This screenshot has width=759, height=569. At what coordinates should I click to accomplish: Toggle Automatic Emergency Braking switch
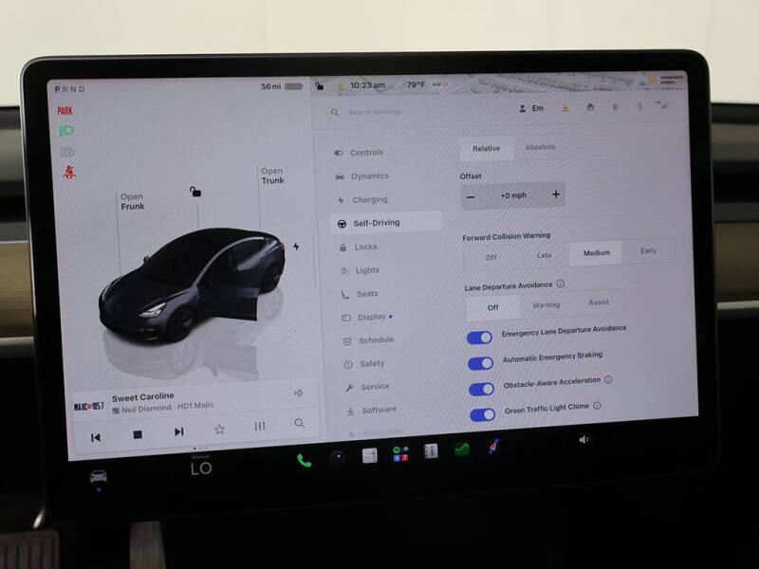[x=481, y=363]
